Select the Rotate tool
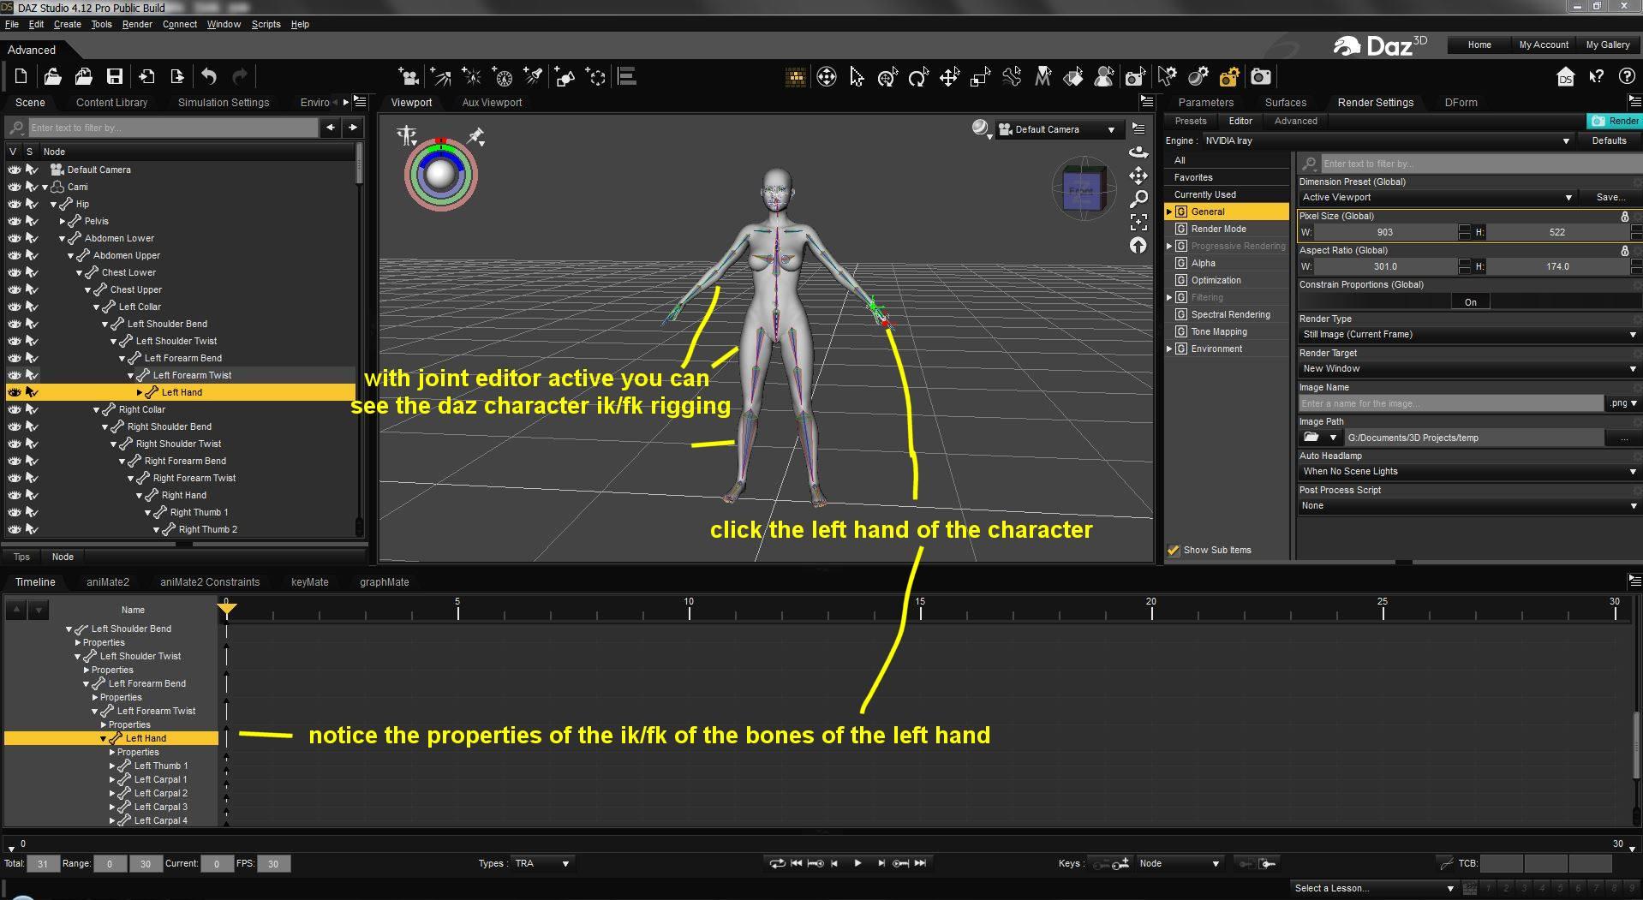 coord(918,77)
